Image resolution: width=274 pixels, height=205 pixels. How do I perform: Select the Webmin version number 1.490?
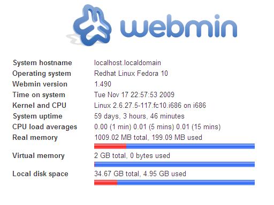[103, 84]
